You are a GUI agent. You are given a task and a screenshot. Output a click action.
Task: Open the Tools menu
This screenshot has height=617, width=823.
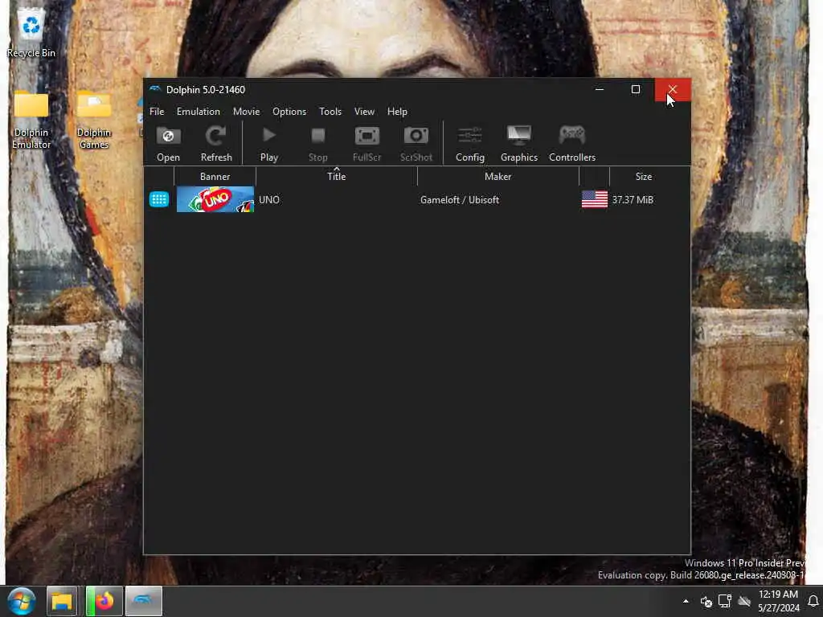coord(330,111)
